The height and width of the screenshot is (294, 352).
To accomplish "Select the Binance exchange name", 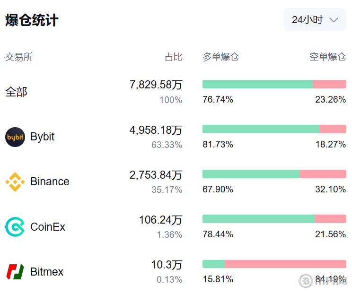I will (50, 182).
